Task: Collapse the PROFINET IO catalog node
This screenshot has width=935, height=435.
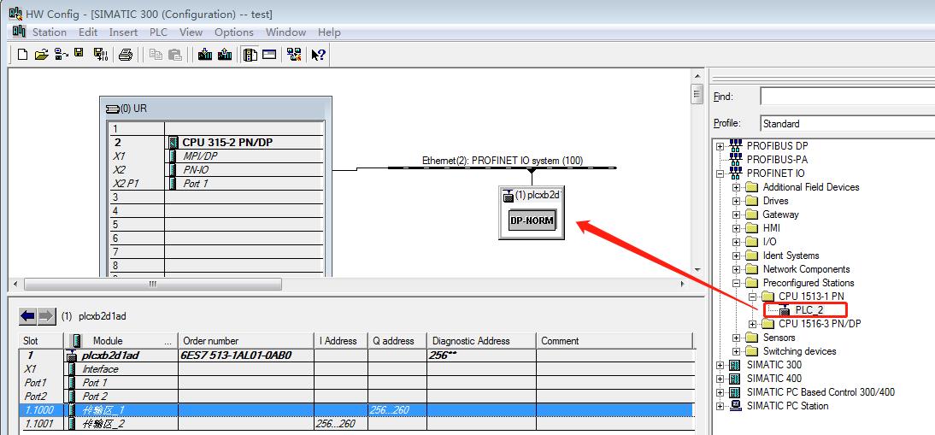Action: (720, 173)
